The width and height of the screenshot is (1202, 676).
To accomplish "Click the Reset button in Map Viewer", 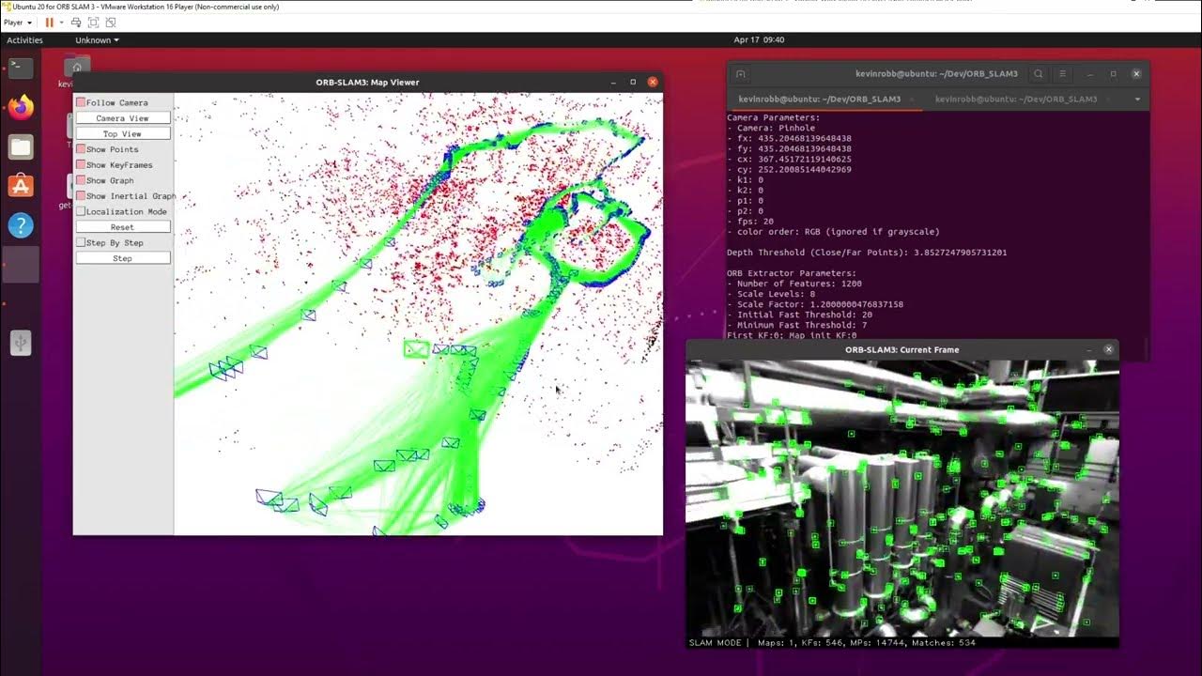I will 123,227.
